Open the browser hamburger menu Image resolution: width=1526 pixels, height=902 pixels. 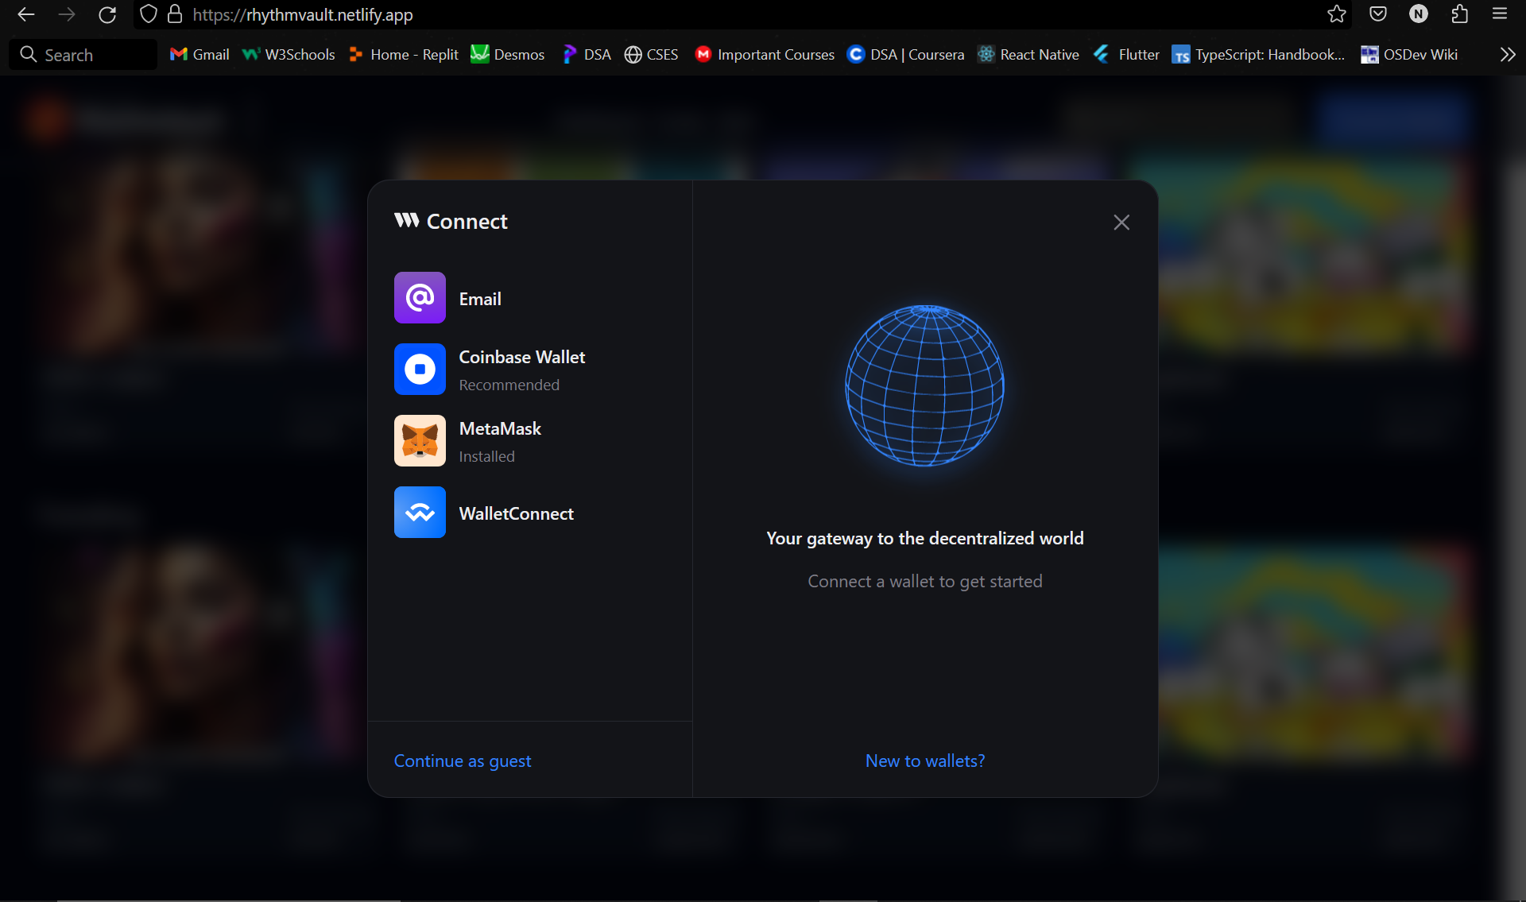[x=1500, y=14]
